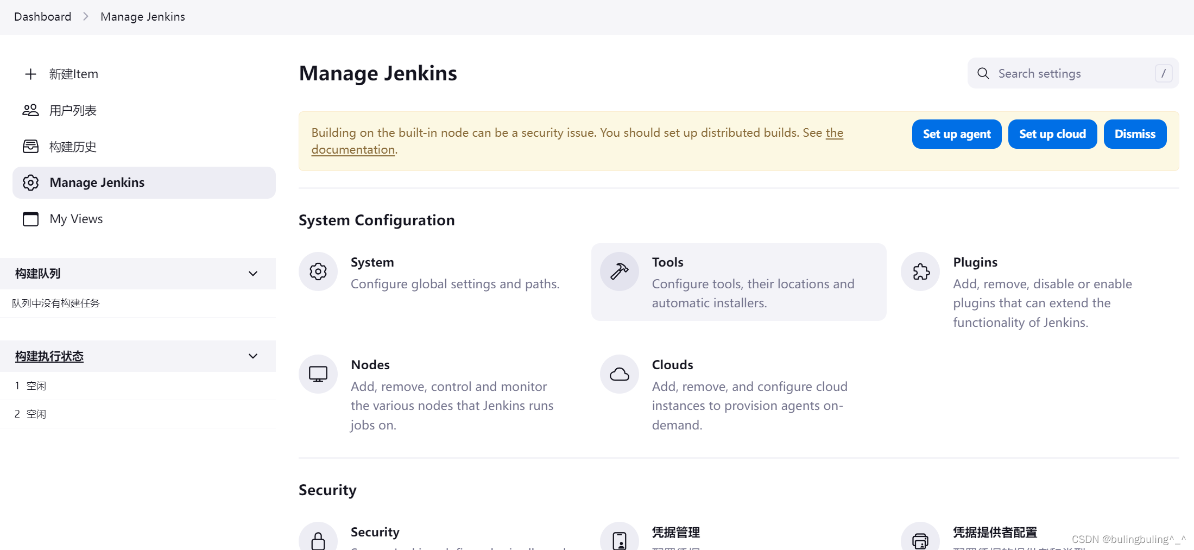Image resolution: width=1194 pixels, height=550 pixels.
Task: Open the 凭据提供者配置 title
Action: coord(995,532)
